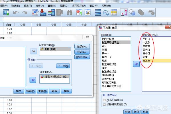Screen dimensions: 171x114
Task: Click 帮助 in the Means dialog
Action: (66, 91)
